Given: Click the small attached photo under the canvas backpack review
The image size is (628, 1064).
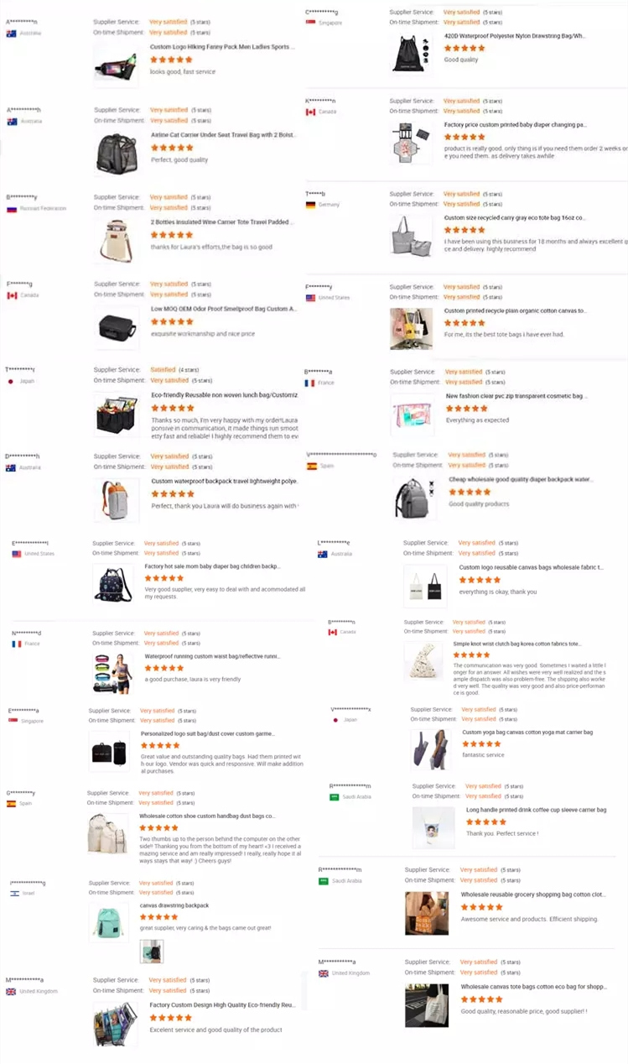Looking at the screenshot, I should point(152,951).
